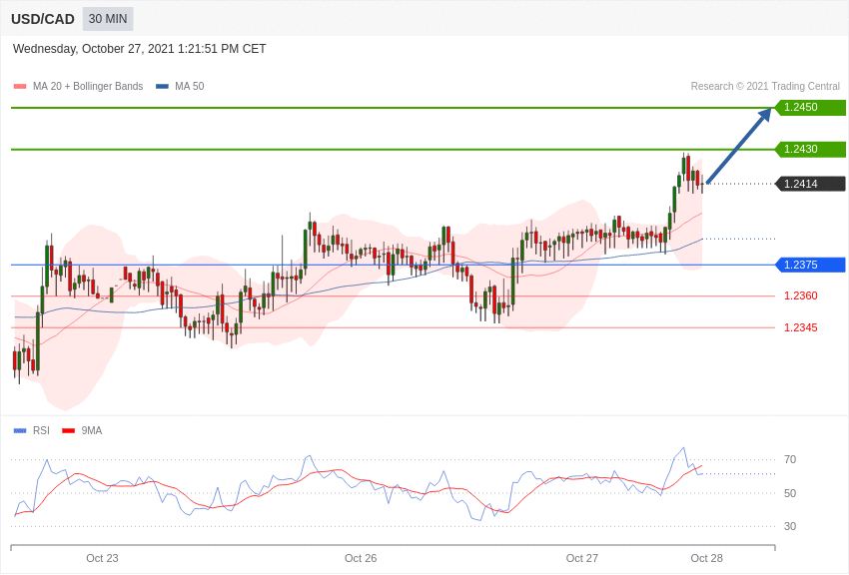849x575 pixels.
Task: Click the MA 20 + Bollinger Bands legend swatch
Action: click(20, 87)
